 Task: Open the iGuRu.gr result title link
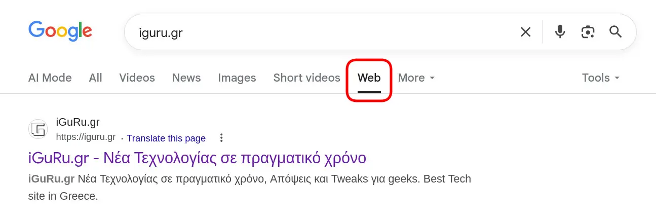197,158
